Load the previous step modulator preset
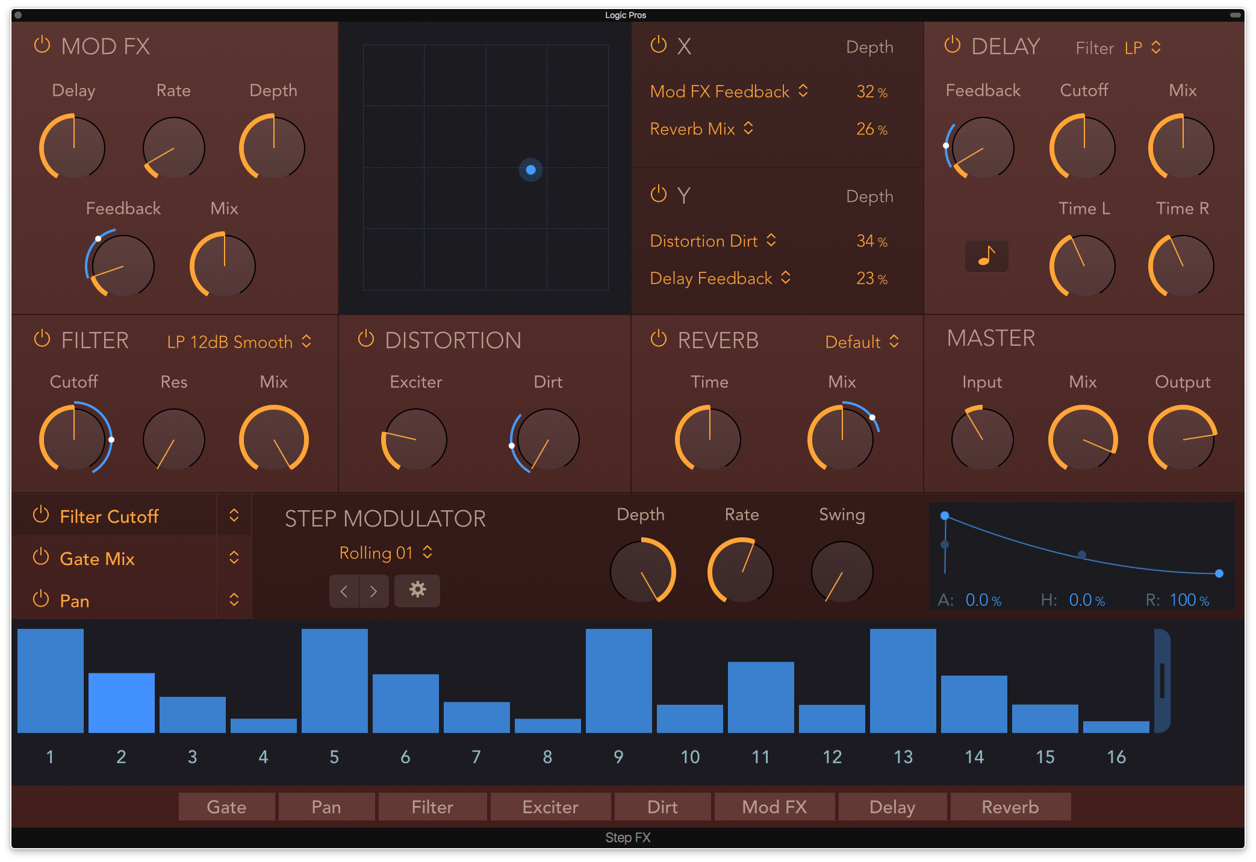 [x=344, y=591]
